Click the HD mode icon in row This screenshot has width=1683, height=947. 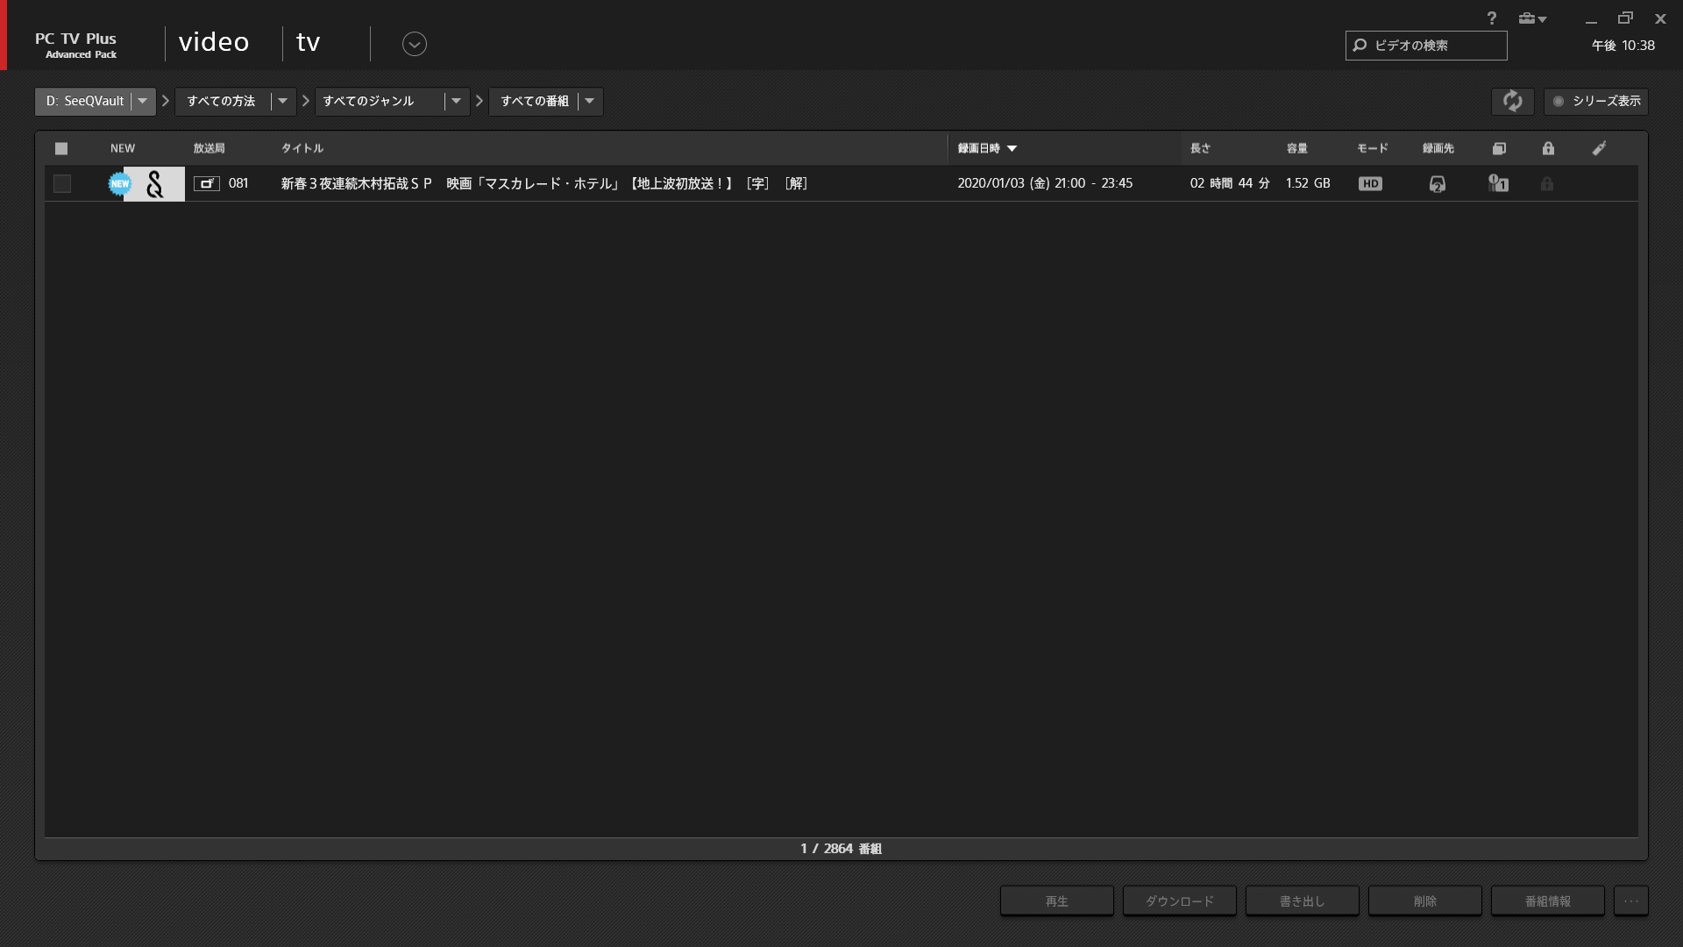pyautogui.click(x=1370, y=183)
